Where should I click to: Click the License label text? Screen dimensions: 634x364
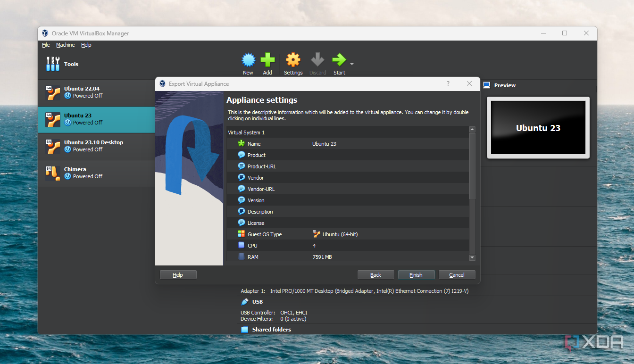tap(256, 223)
